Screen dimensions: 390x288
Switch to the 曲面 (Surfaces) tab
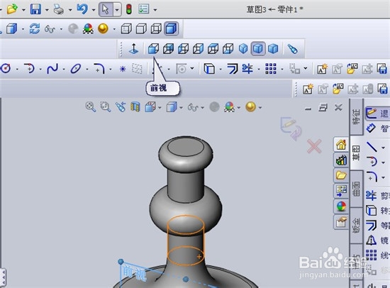click(x=357, y=189)
